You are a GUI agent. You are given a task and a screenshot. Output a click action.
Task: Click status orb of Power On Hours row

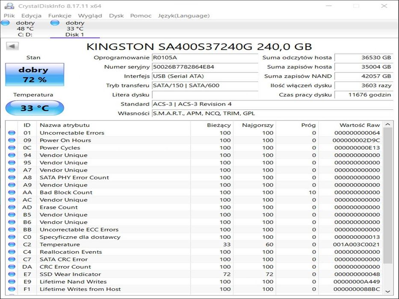pyautogui.click(x=12, y=140)
